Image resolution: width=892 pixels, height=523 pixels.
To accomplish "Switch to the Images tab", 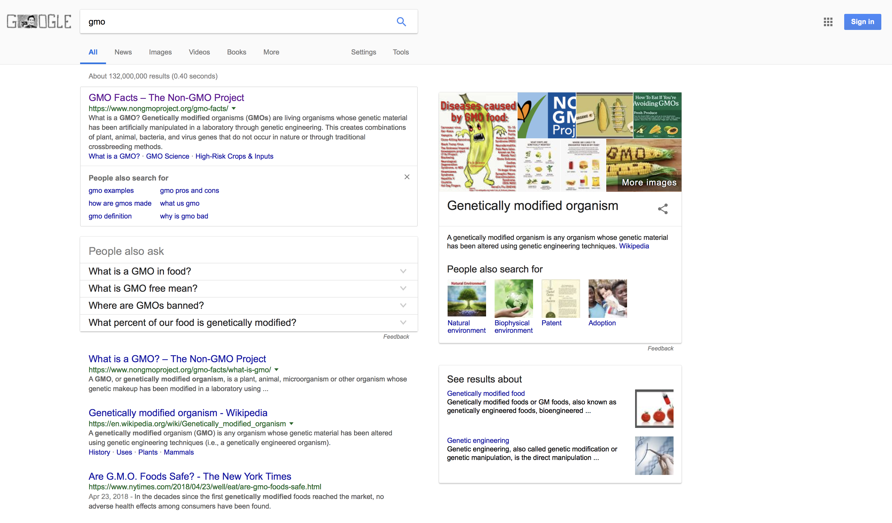I will (160, 52).
